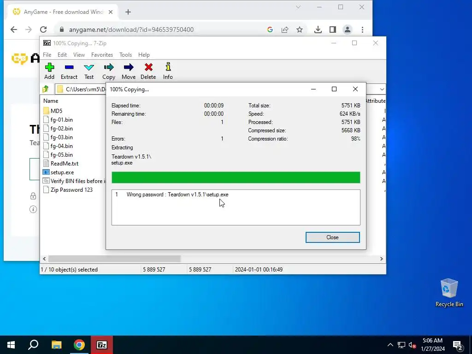The height and width of the screenshot is (354, 472).
Task: Click the up-one-level folder icon
Action: click(46, 89)
